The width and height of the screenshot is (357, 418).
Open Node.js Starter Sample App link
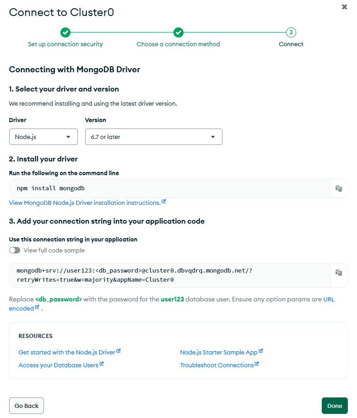pos(219,353)
